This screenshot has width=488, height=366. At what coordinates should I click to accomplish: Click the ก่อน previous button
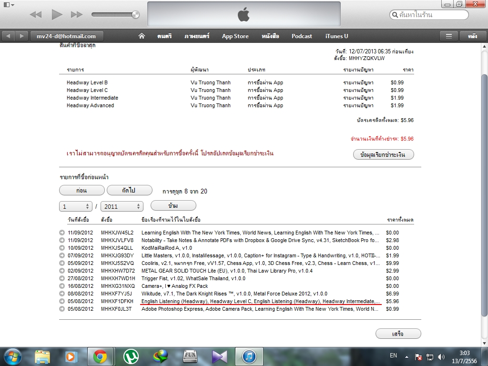[x=81, y=190]
